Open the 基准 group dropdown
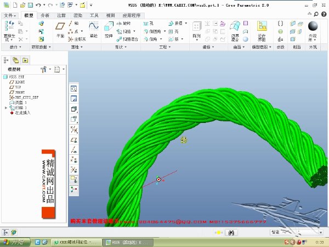The image size is (329, 247). pyautogui.click(x=77, y=47)
